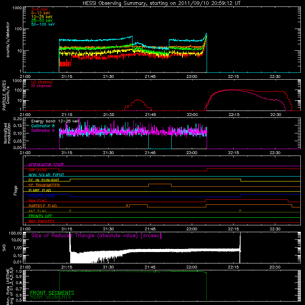Click the 22:00 tick label under flags plot

pyautogui.click(x=192, y=229)
